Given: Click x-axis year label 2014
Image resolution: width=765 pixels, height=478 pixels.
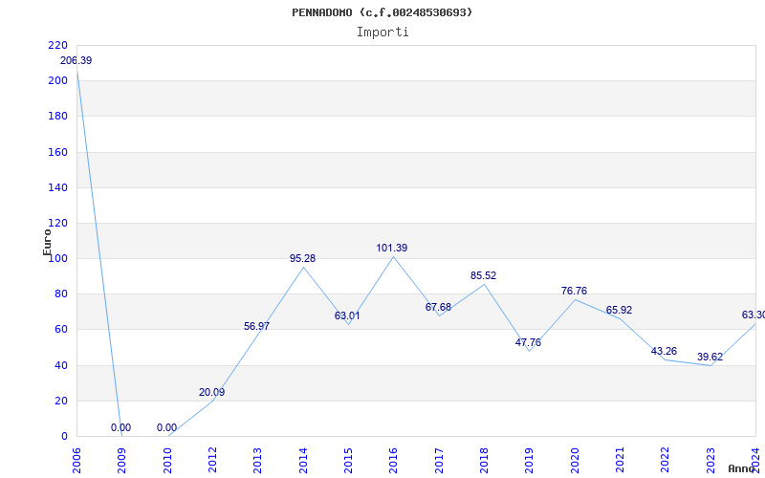Looking at the screenshot, I should [303, 461].
